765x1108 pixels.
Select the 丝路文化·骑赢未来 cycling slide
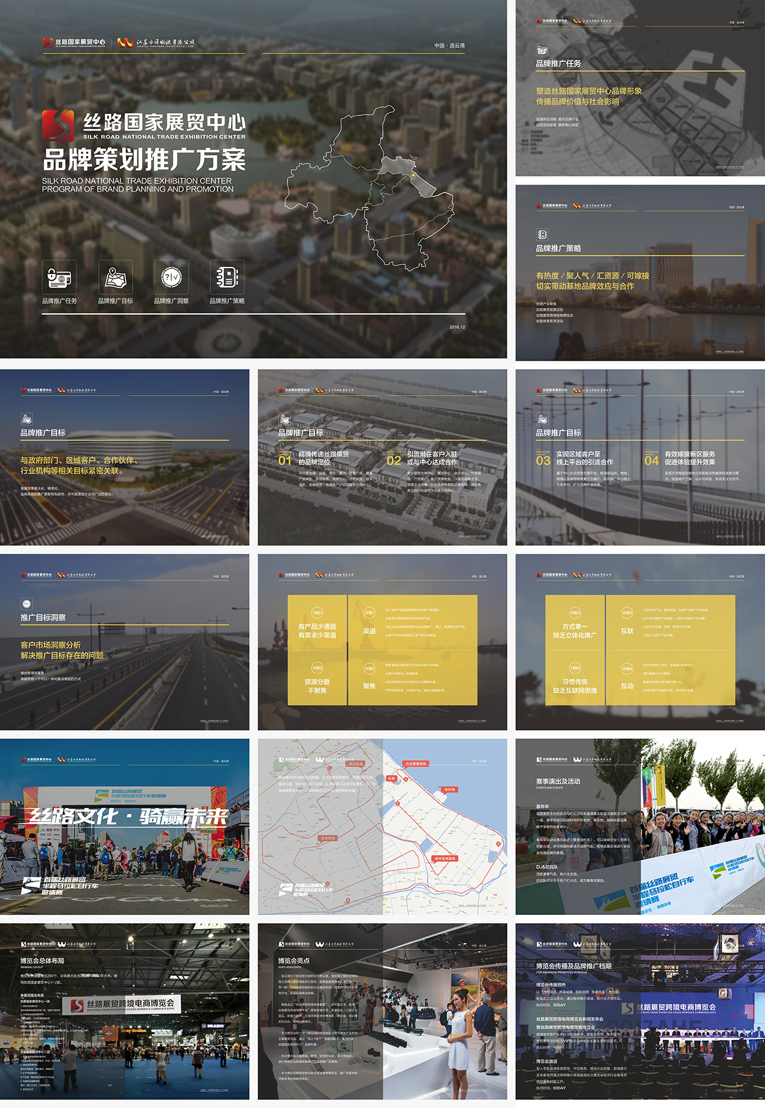[x=124, y=826]
